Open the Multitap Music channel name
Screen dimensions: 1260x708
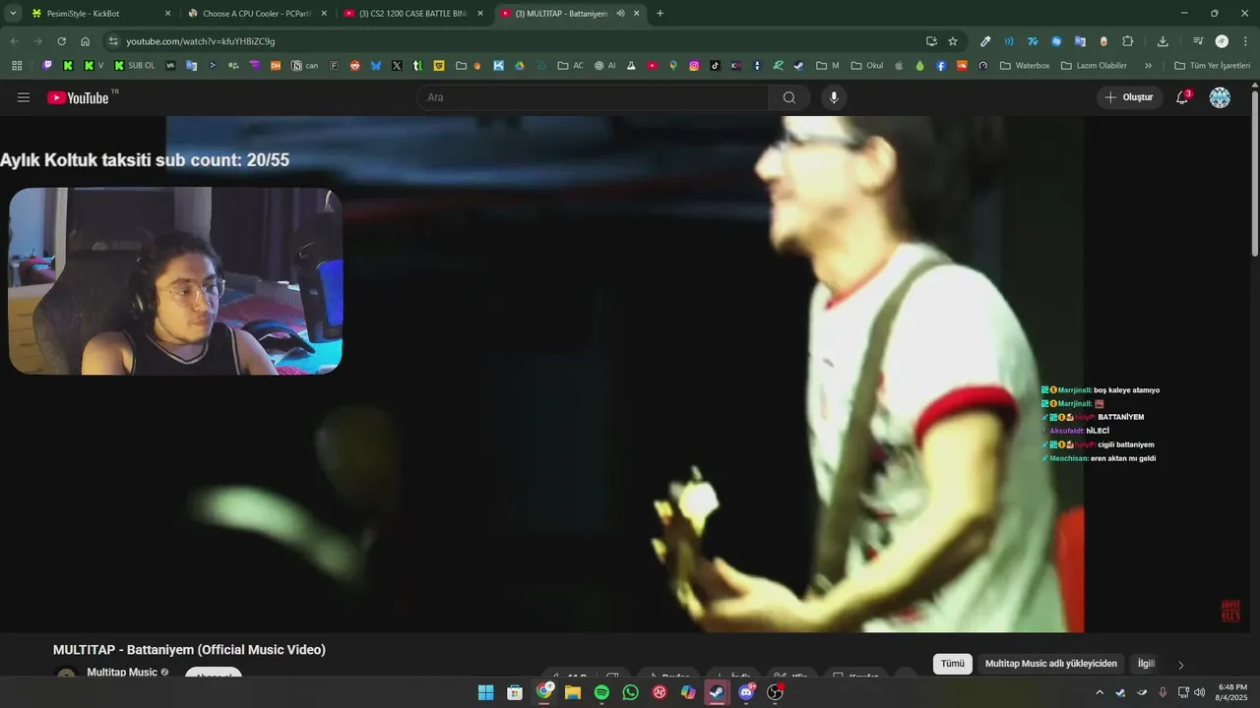pyautogui.click(x=122, y=673)
